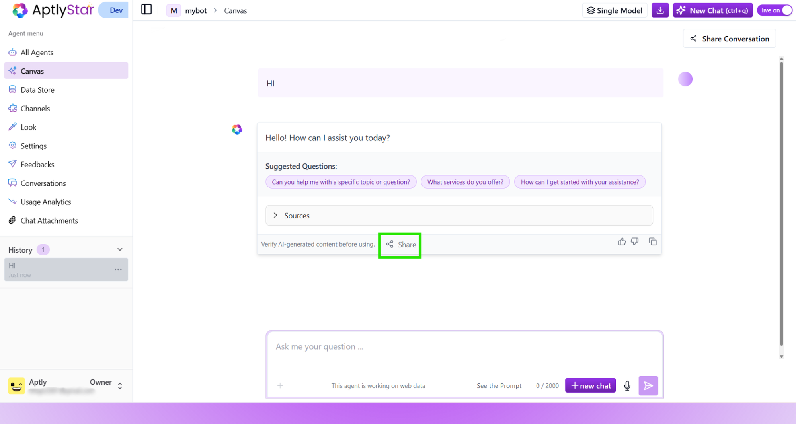Click the history count badge
796x424 pixels.
tap(43, 249)
